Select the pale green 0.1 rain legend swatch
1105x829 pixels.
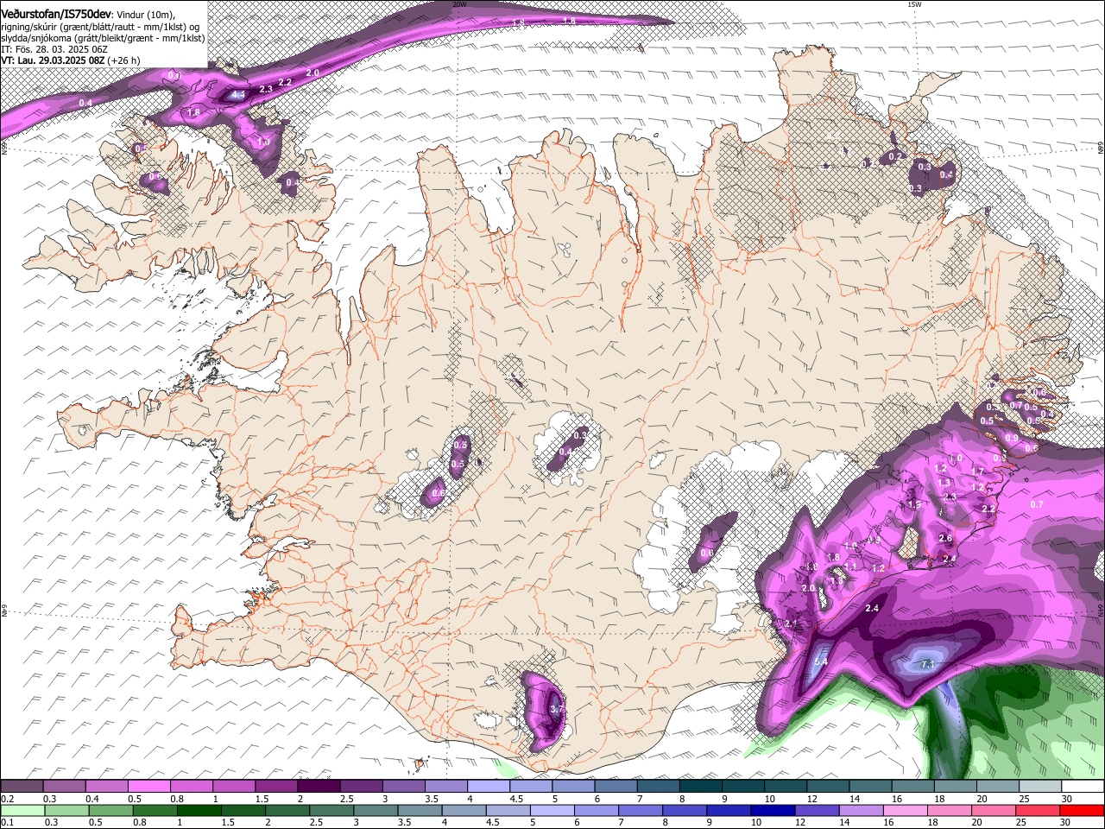click(x=22, y=810)
